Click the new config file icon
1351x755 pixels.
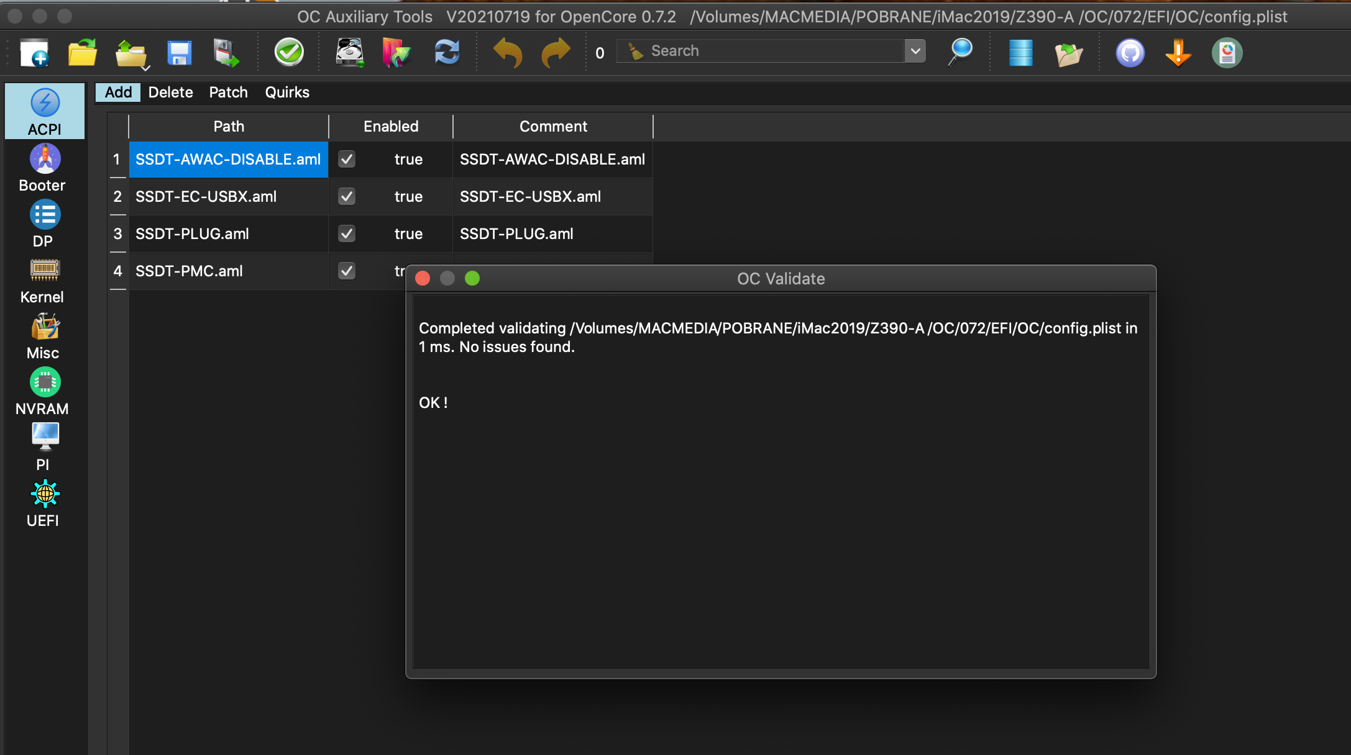(x=34, y=53)
